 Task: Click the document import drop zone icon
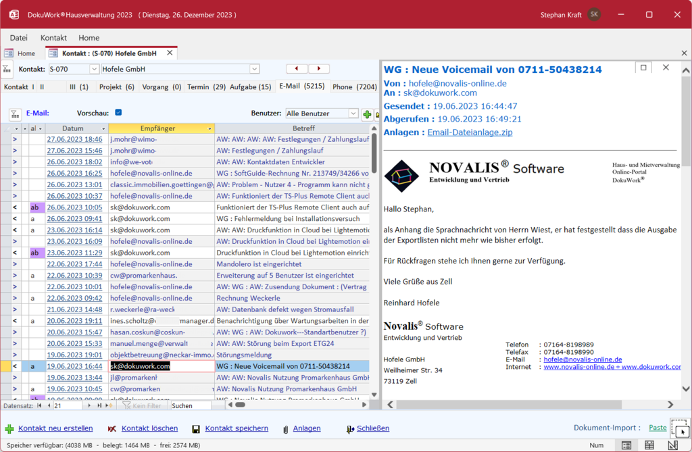click(x=679, y=428)
